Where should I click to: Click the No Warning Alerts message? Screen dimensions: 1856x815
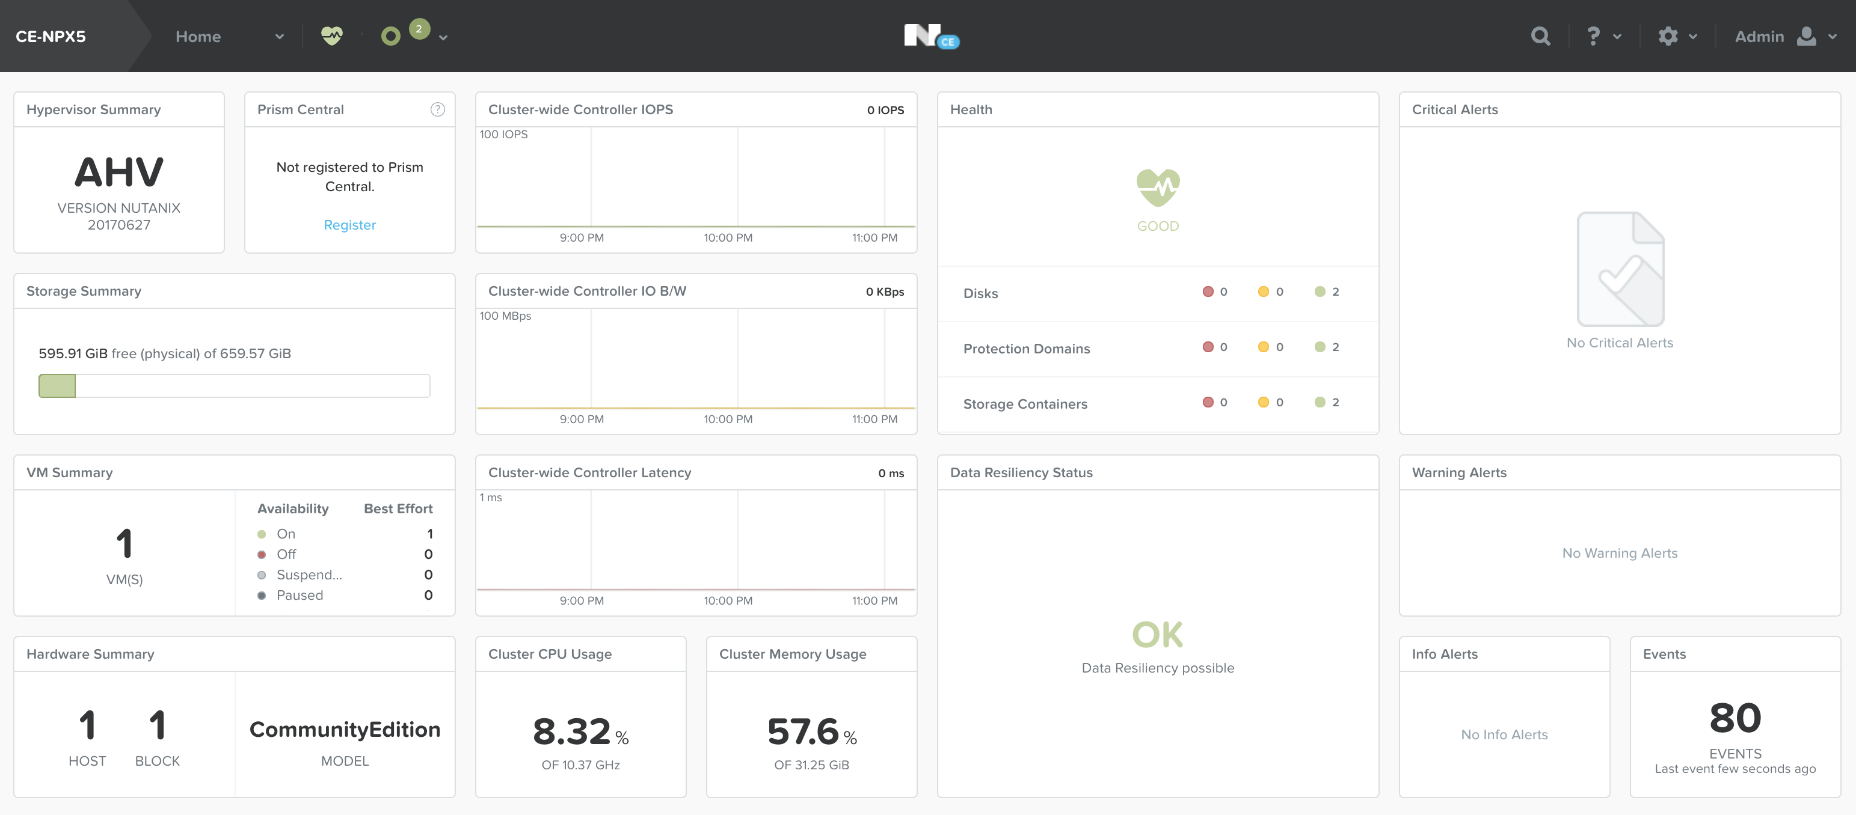(x=1620, y=553)
